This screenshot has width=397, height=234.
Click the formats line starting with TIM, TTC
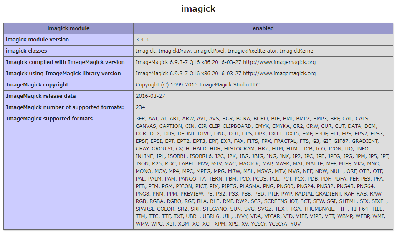(260, 216)
